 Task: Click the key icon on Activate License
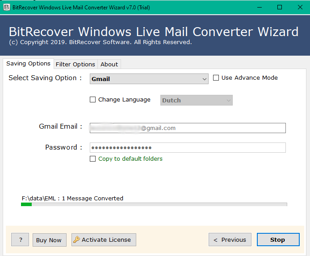click(76, 240)
